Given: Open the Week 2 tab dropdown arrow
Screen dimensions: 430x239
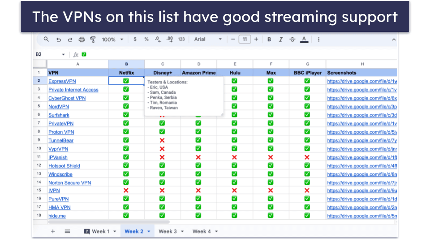Looking at the screenshot, I should point(149,231).
